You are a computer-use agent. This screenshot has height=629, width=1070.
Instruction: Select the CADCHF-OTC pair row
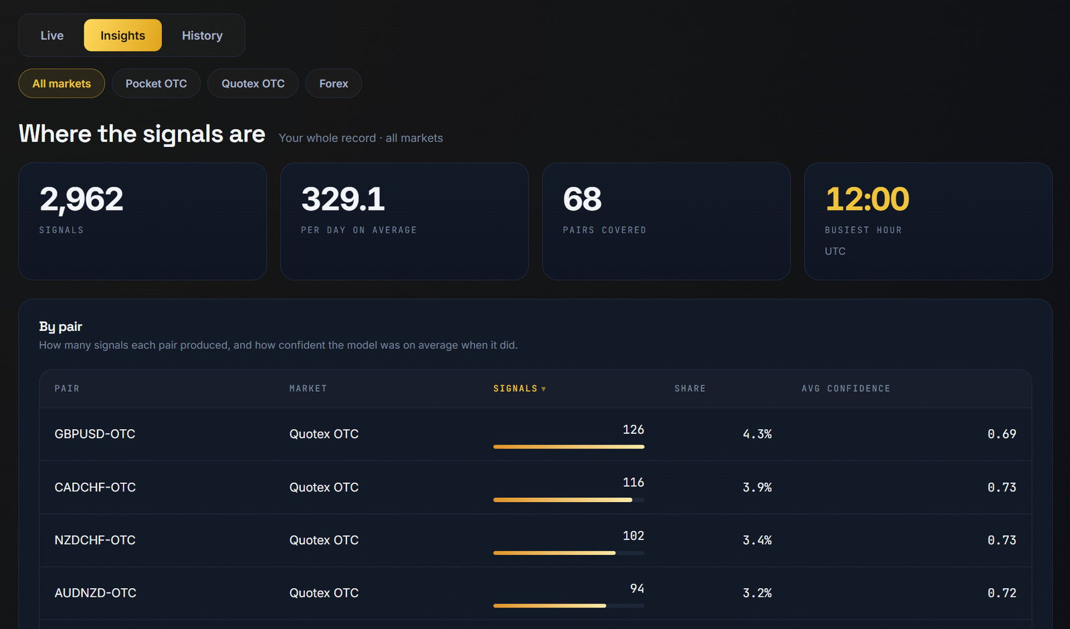click(x=535, y=487)
